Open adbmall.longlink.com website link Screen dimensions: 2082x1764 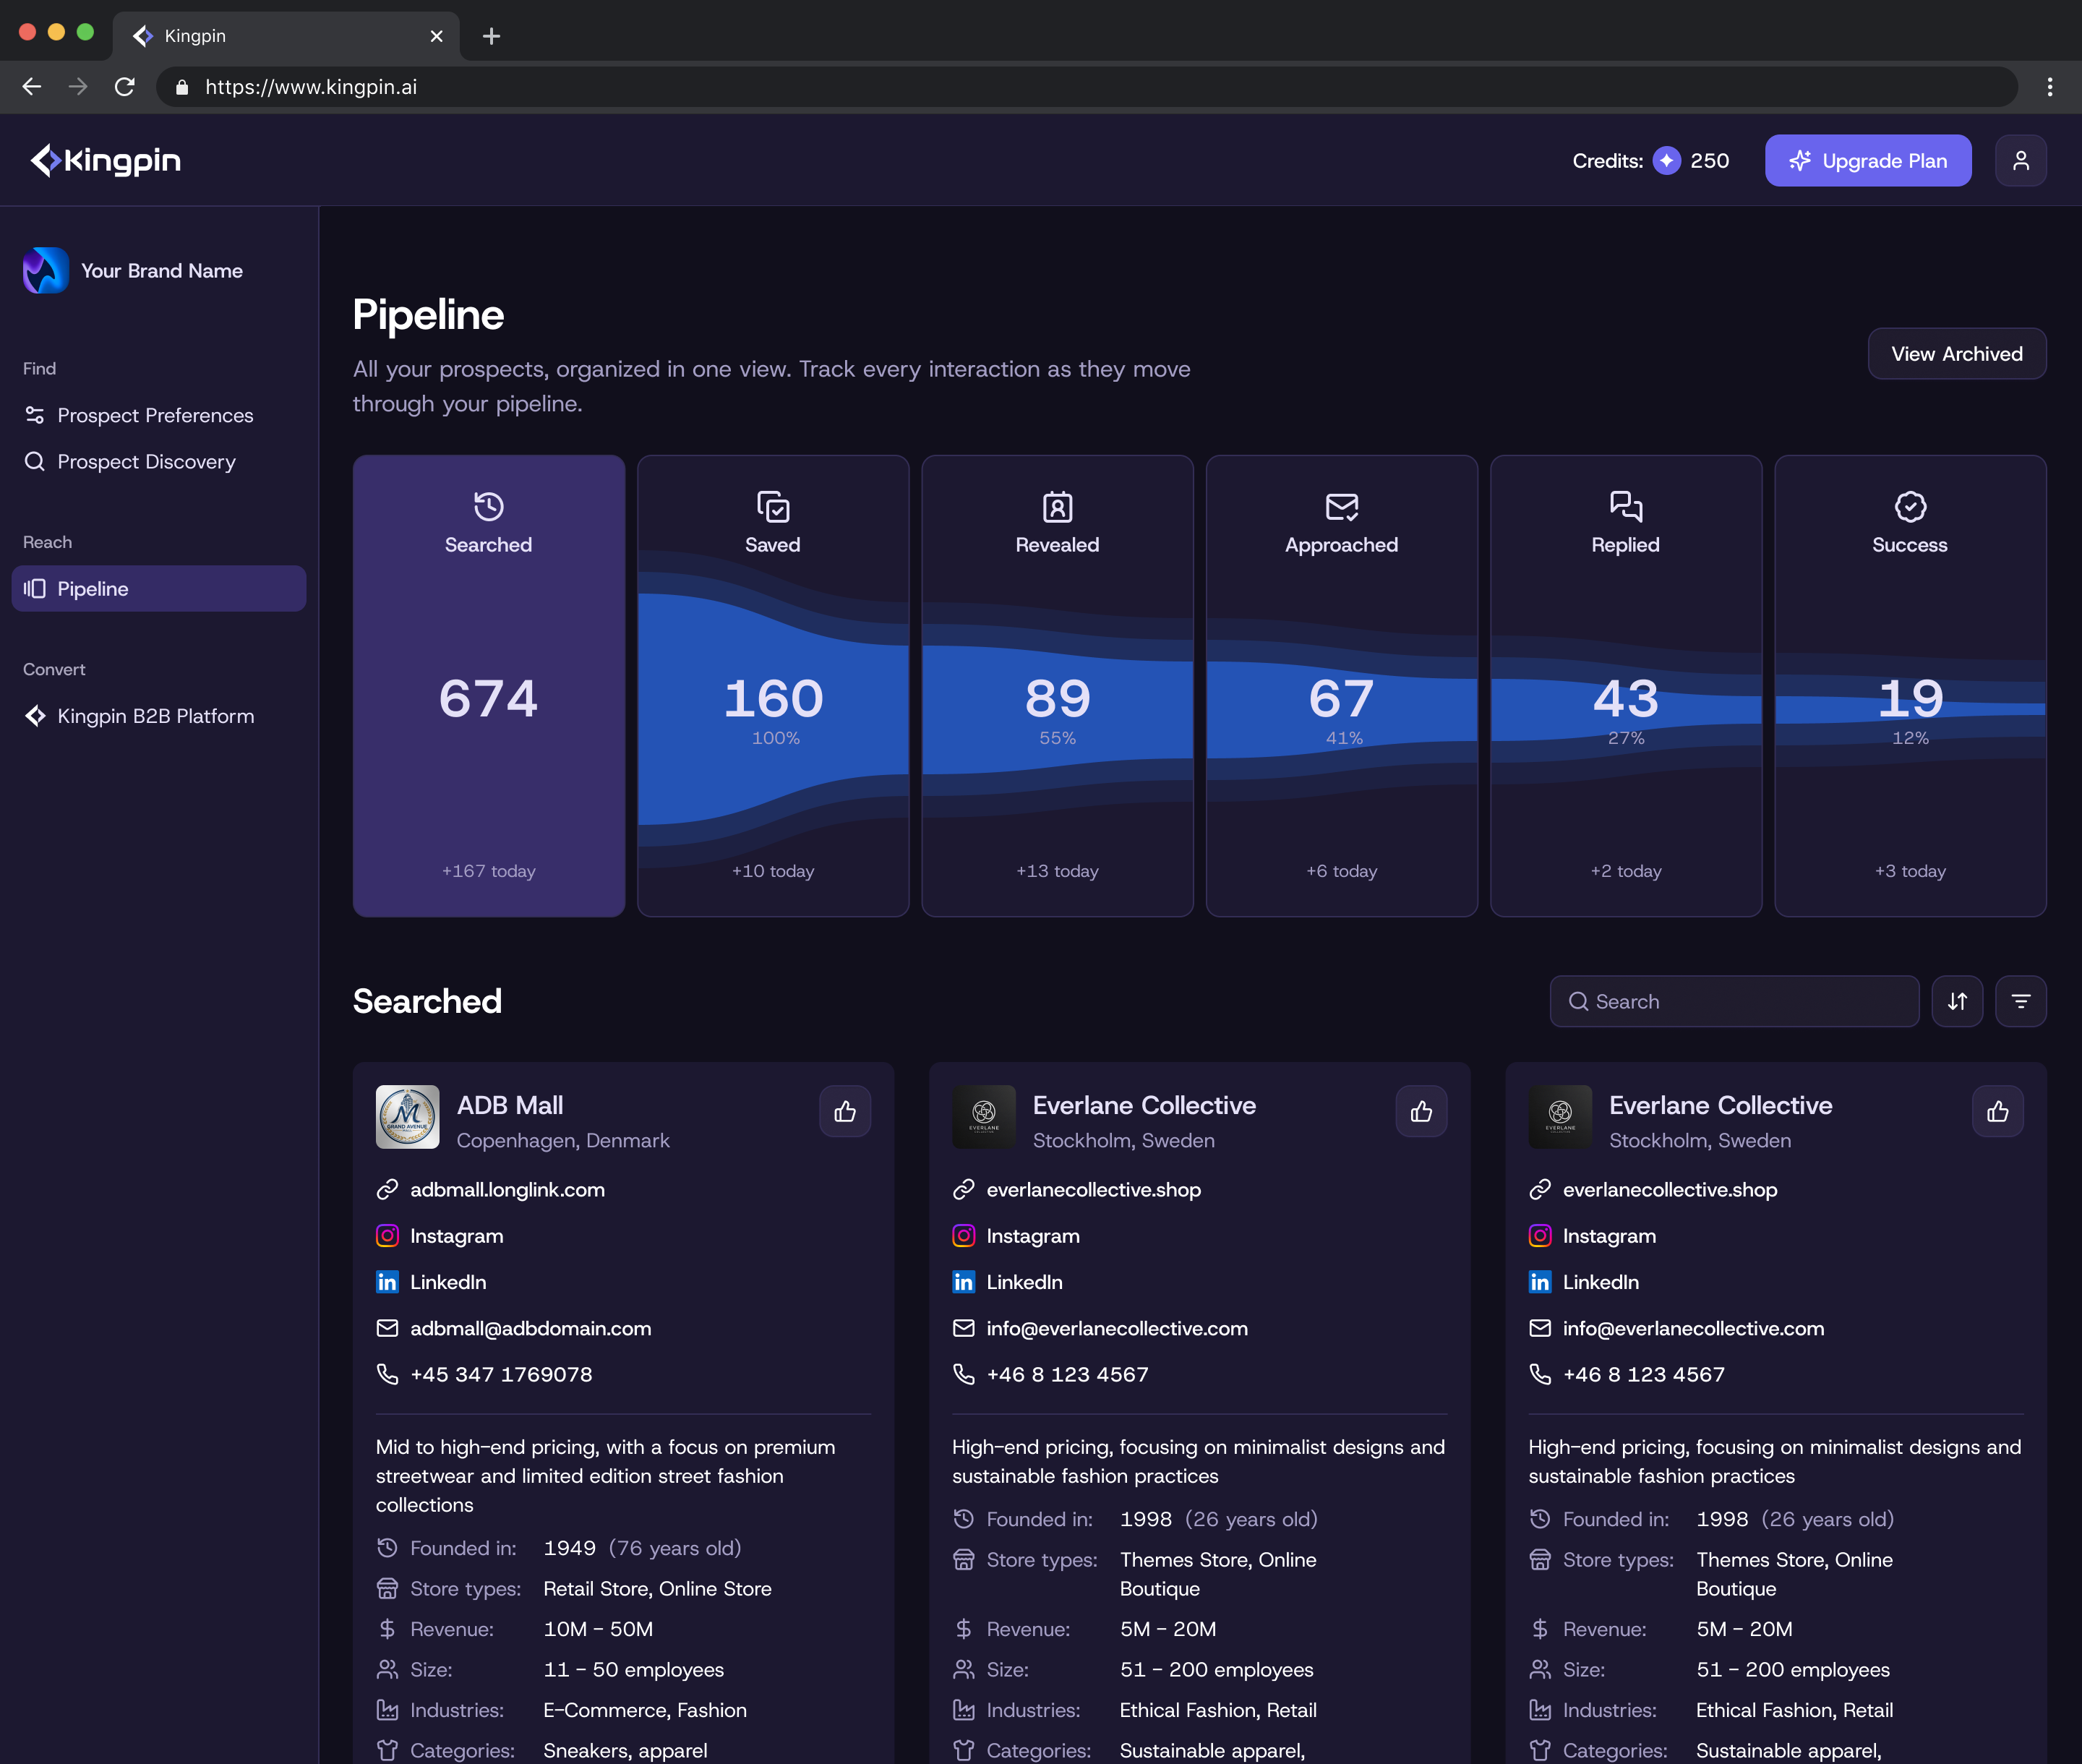[x=507, y=1189]
